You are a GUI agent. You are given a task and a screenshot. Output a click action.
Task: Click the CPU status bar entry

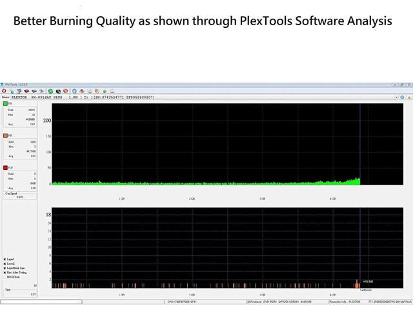point(182,302)
